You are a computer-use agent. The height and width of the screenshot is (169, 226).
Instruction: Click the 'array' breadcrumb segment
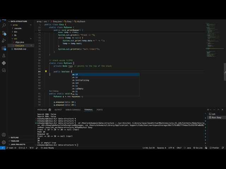(x=39, y=21)
